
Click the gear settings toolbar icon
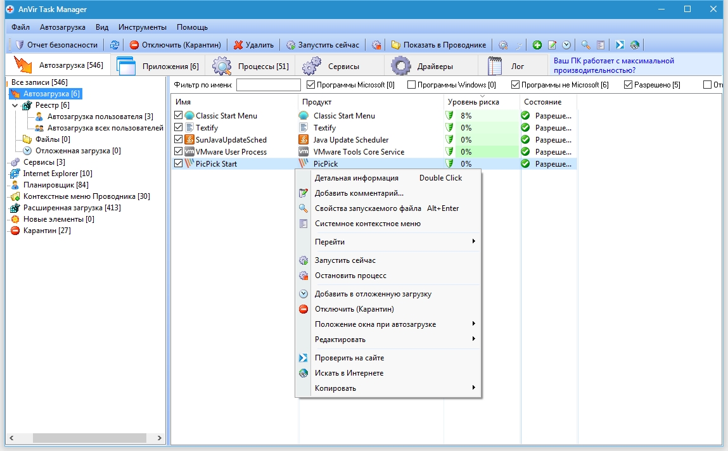tap(504, 44)
